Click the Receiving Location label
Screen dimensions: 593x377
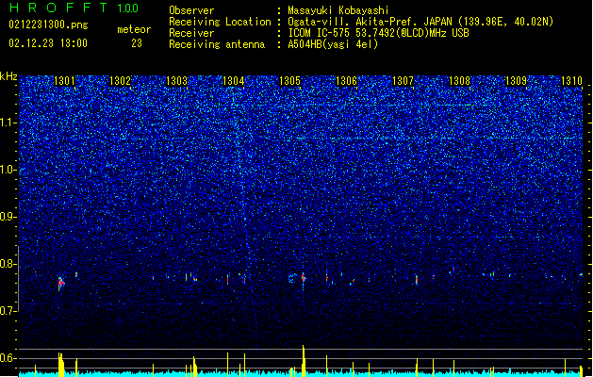click(x=220, y=22)
